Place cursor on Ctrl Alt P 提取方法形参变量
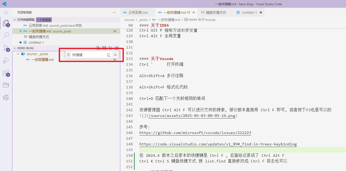Image resolution: width=346 pixels, height=171 pixels. [168, 30]
